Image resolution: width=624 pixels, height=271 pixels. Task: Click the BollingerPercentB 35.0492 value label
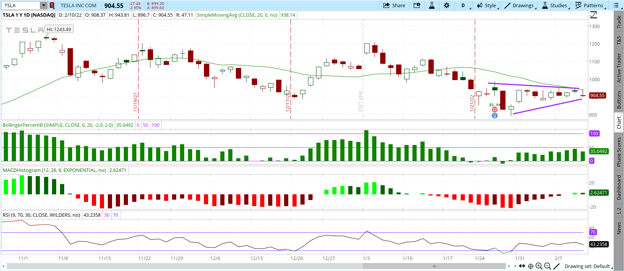click(x=125, y=125)
